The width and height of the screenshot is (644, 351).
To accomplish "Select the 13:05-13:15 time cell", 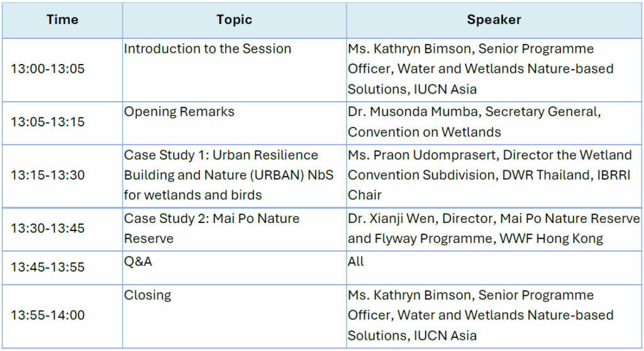I will click(48, 122).
